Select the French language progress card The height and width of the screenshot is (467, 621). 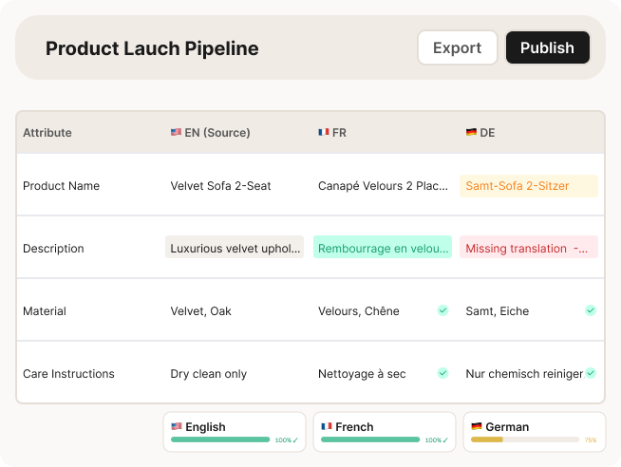[383, 432]
